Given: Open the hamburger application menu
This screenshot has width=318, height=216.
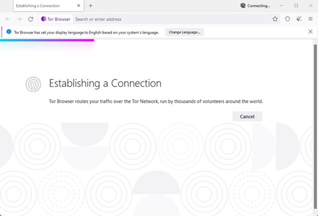Looking at the screenshot, I should 310,19.
